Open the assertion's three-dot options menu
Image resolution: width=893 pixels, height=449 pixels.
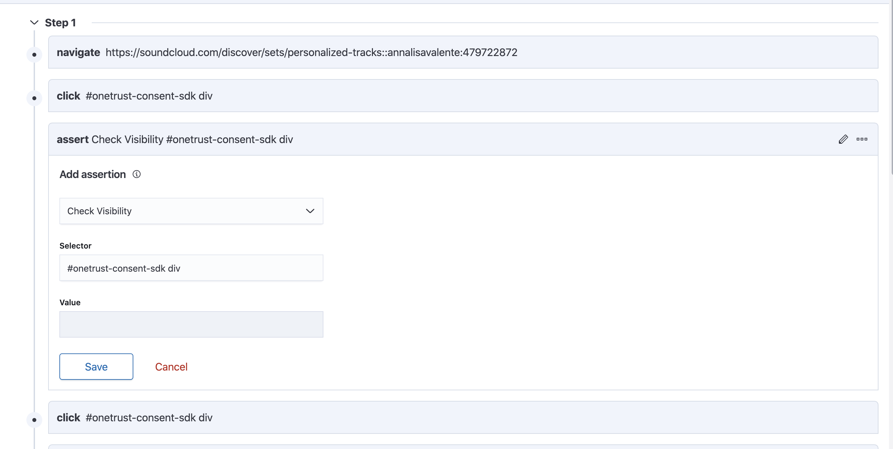[x=862, y=139]
